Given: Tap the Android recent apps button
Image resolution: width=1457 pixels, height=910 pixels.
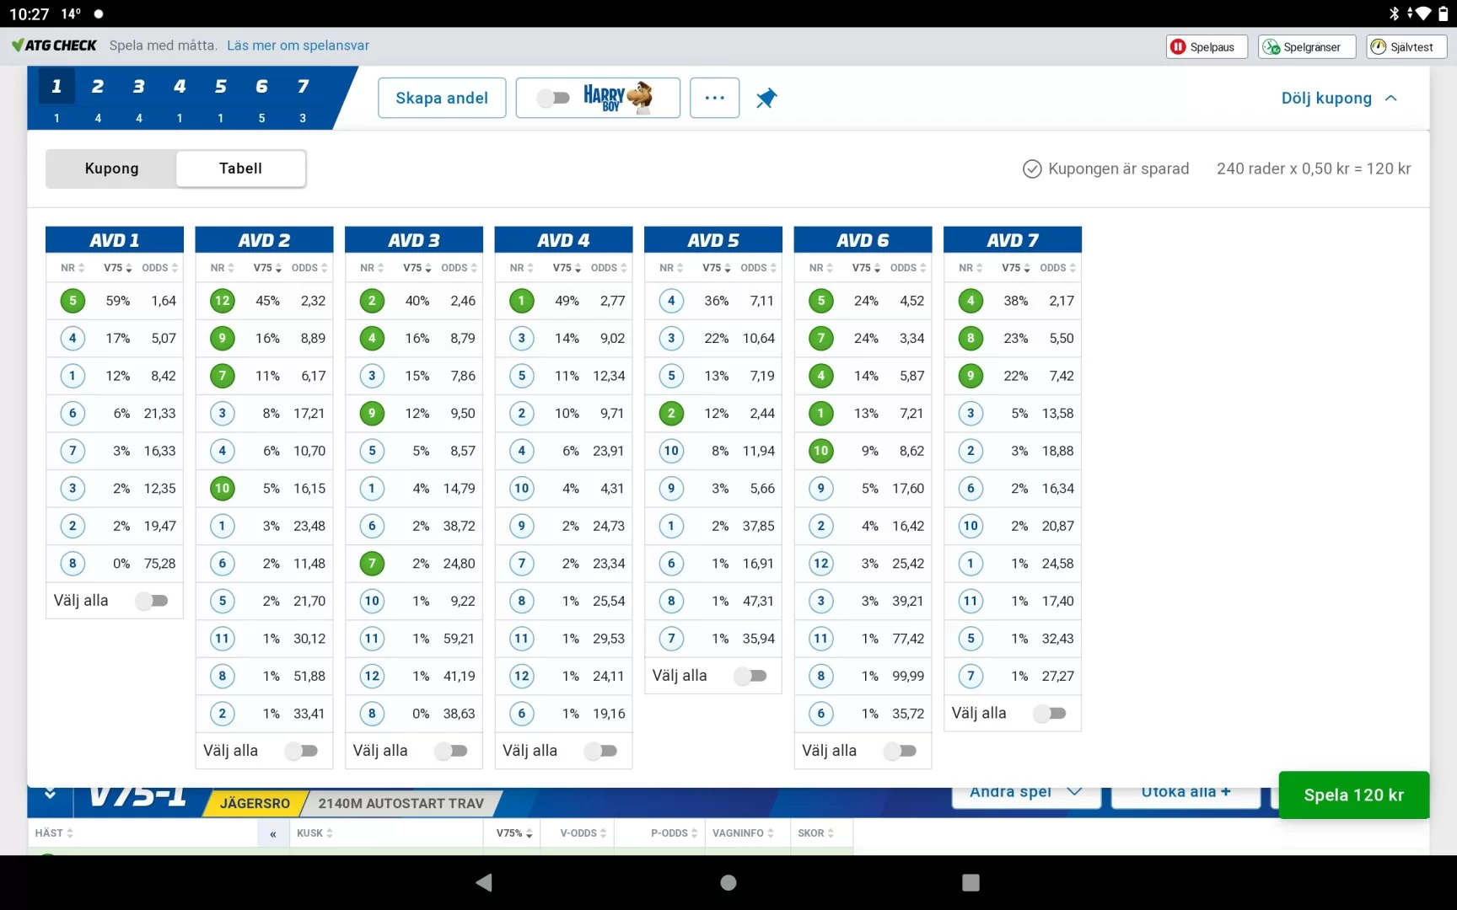Looking at the screenshot, I should [970, 882].
